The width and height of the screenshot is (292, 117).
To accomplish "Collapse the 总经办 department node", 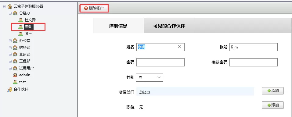I will (10, 13).
